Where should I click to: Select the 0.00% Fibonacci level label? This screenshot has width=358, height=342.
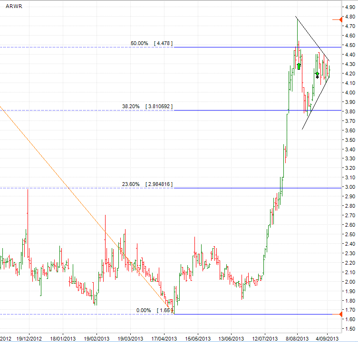click(x=144, y=310)
